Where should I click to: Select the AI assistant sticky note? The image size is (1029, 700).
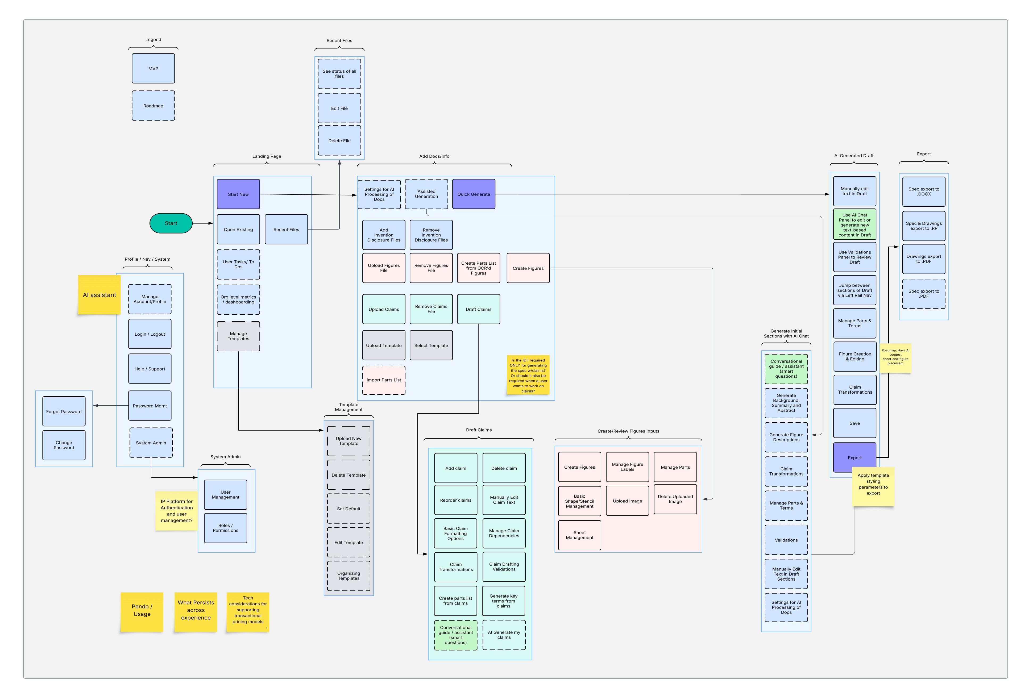(x=99, y=295)
